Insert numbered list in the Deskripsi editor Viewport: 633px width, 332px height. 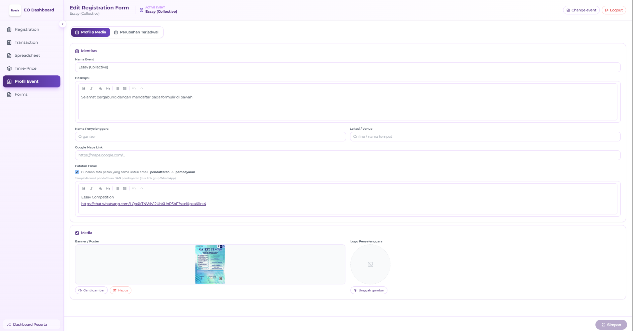tap(125, 88)
